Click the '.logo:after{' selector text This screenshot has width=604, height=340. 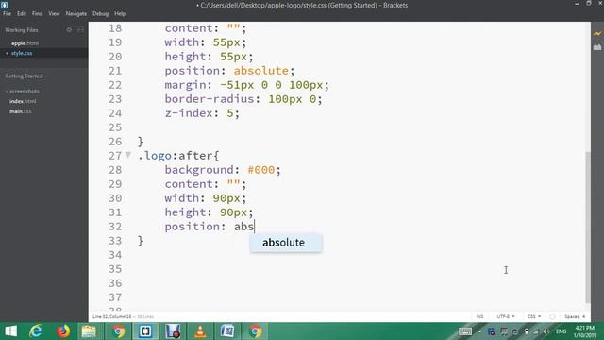tap(178, 156)
